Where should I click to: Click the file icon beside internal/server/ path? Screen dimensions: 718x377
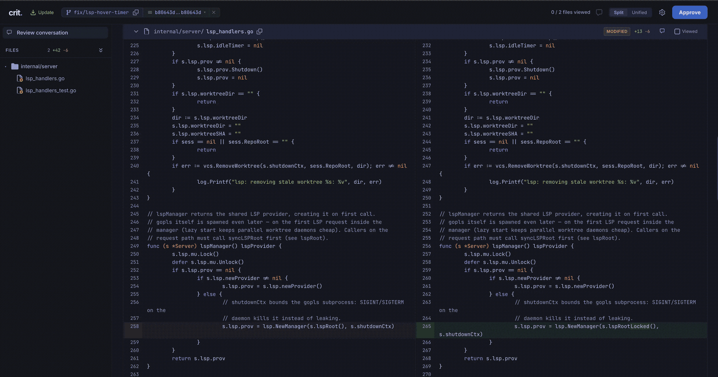click(146, 31)
